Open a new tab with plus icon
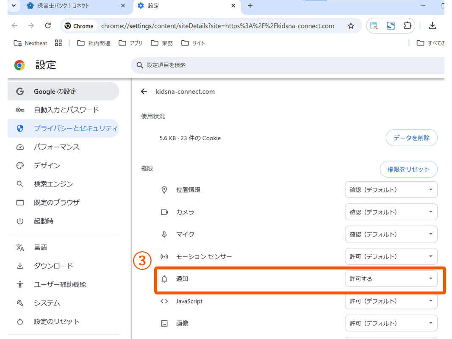This screenshot has height=339, width=452. 250,6
